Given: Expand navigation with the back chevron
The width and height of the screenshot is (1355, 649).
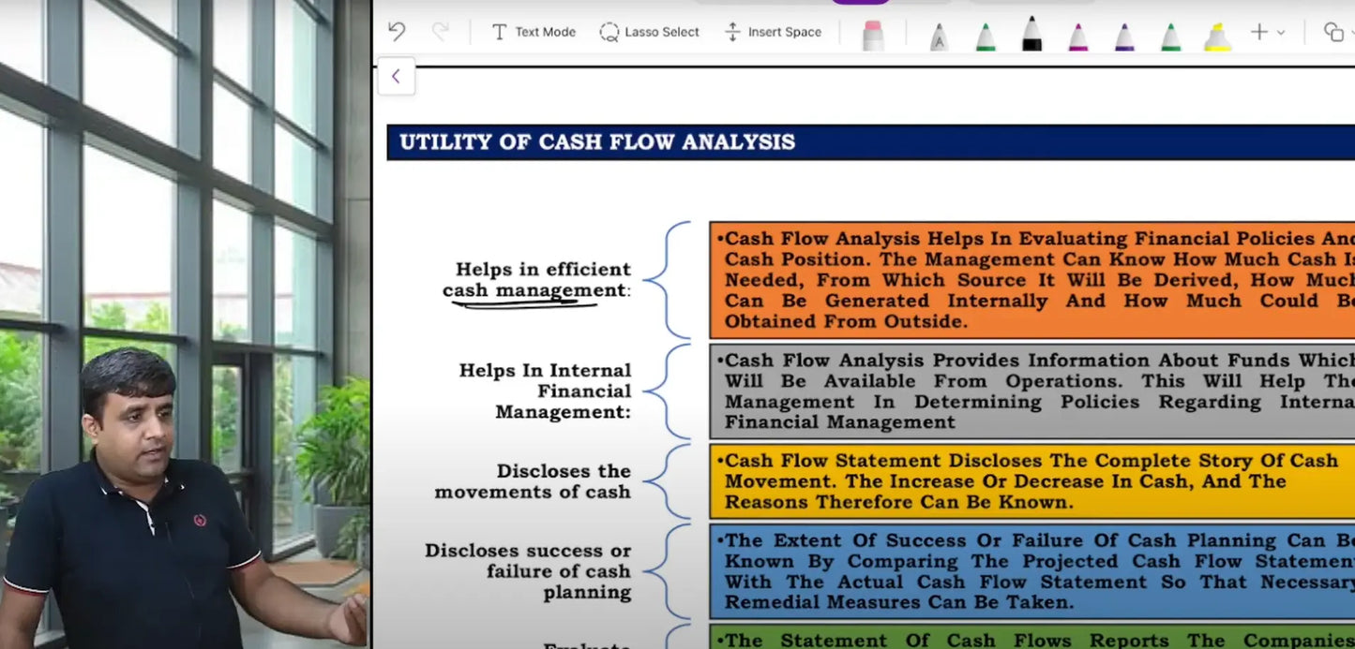Looking at the screenshot, I should [x=396, y=77].
